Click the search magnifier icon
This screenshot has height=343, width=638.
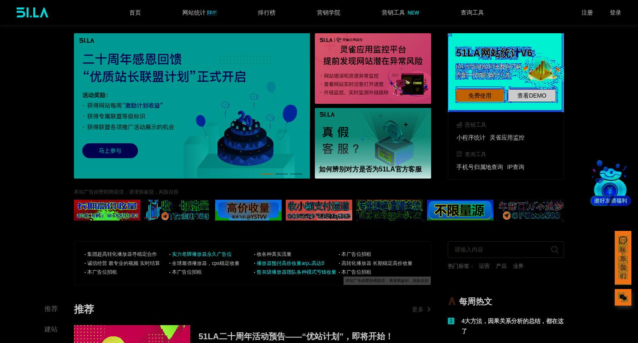click(555, 250)
